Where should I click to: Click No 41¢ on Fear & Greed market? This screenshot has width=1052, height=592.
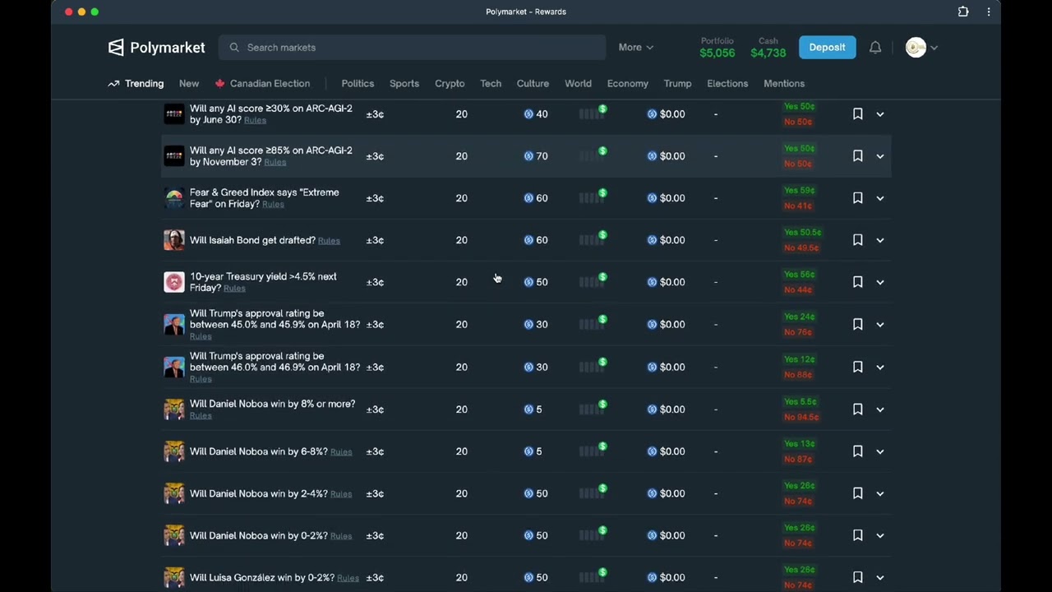tap(798, 206)
